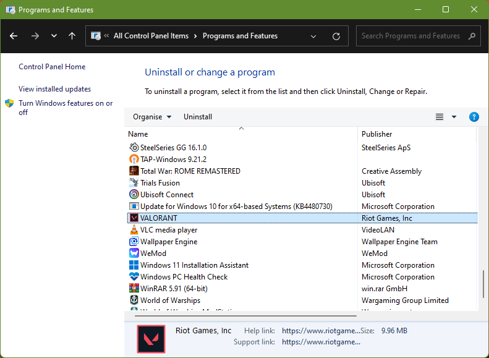
Task: Click the title bar Programs and Features icon
Action: pyautogui.click(x=11, y=10)
